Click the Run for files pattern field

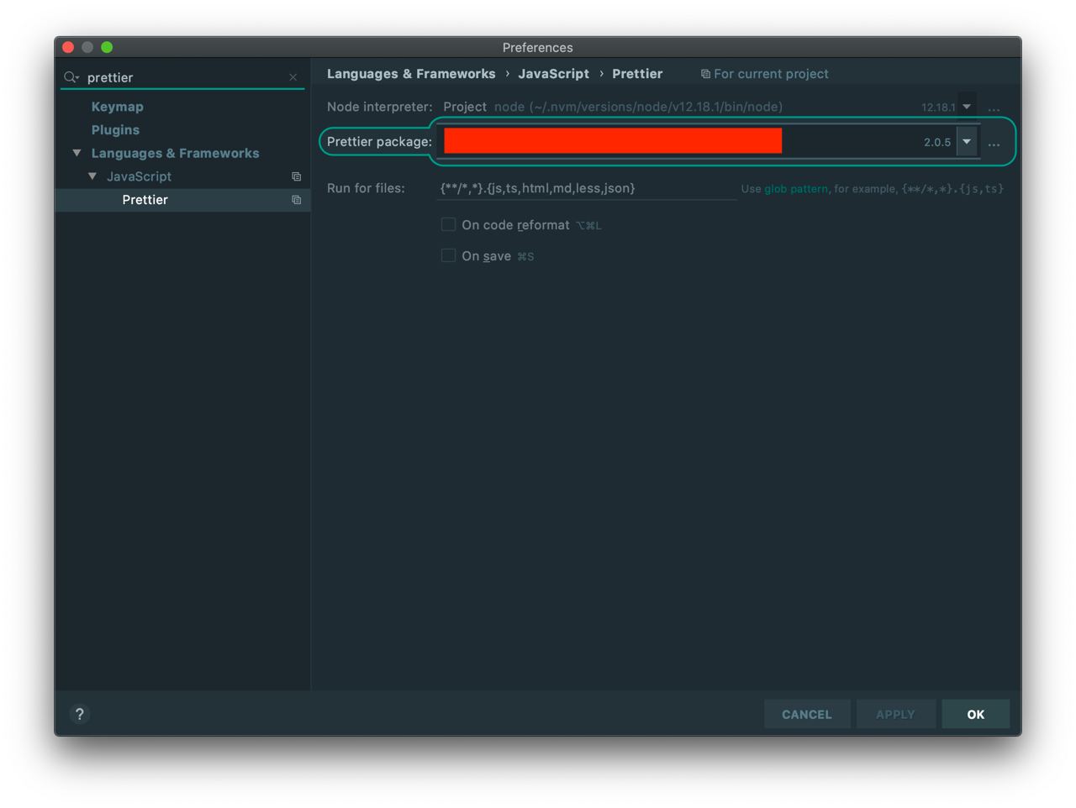pyautogui.click(x=587, y=188)
